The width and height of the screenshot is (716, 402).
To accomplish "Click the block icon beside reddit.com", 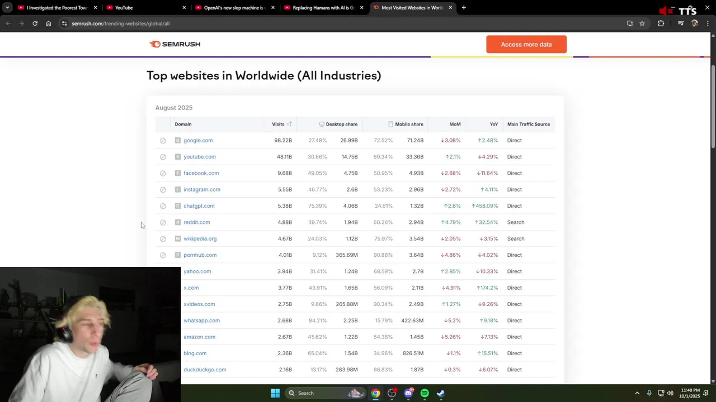I will [163, 222].
